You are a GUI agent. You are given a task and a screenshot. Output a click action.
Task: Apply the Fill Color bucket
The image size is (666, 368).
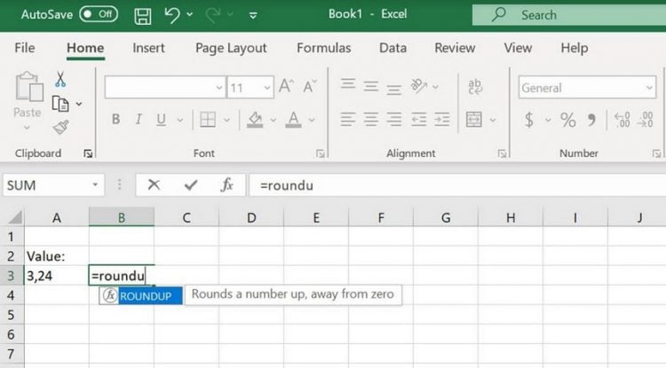(x=255, y=120)
